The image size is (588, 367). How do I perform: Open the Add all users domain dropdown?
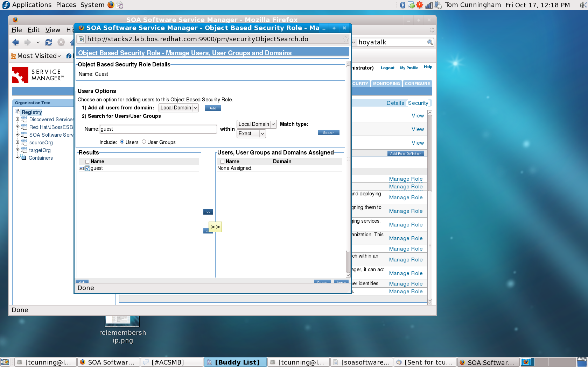click(x=179, y=108)
